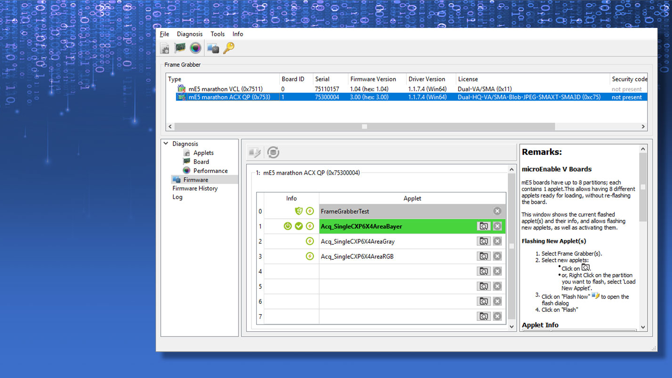Image resolution: width=672 pixels, height=378 pixels.
Task: Collapse the Diagnosis tree node
Action: tap(166, 144)
